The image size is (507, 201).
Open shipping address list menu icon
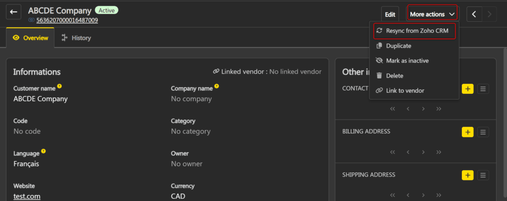point(483,175)
